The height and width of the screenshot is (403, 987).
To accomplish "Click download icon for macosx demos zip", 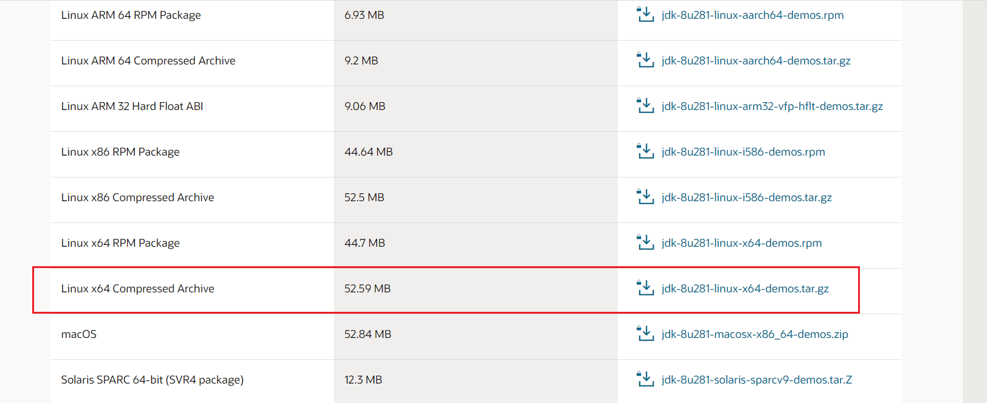I will [x=645, y=334].
